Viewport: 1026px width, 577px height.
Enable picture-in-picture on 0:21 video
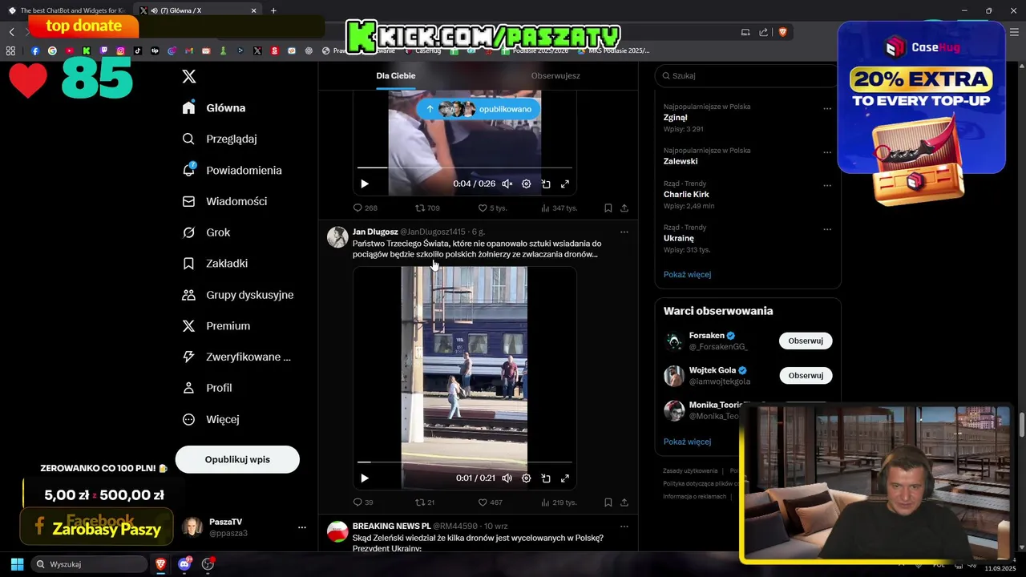click(546, 478)
